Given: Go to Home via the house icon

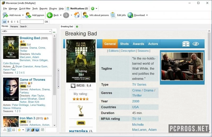Looking at the screenshot, I should pyautogui.click(x=77, y=15).
